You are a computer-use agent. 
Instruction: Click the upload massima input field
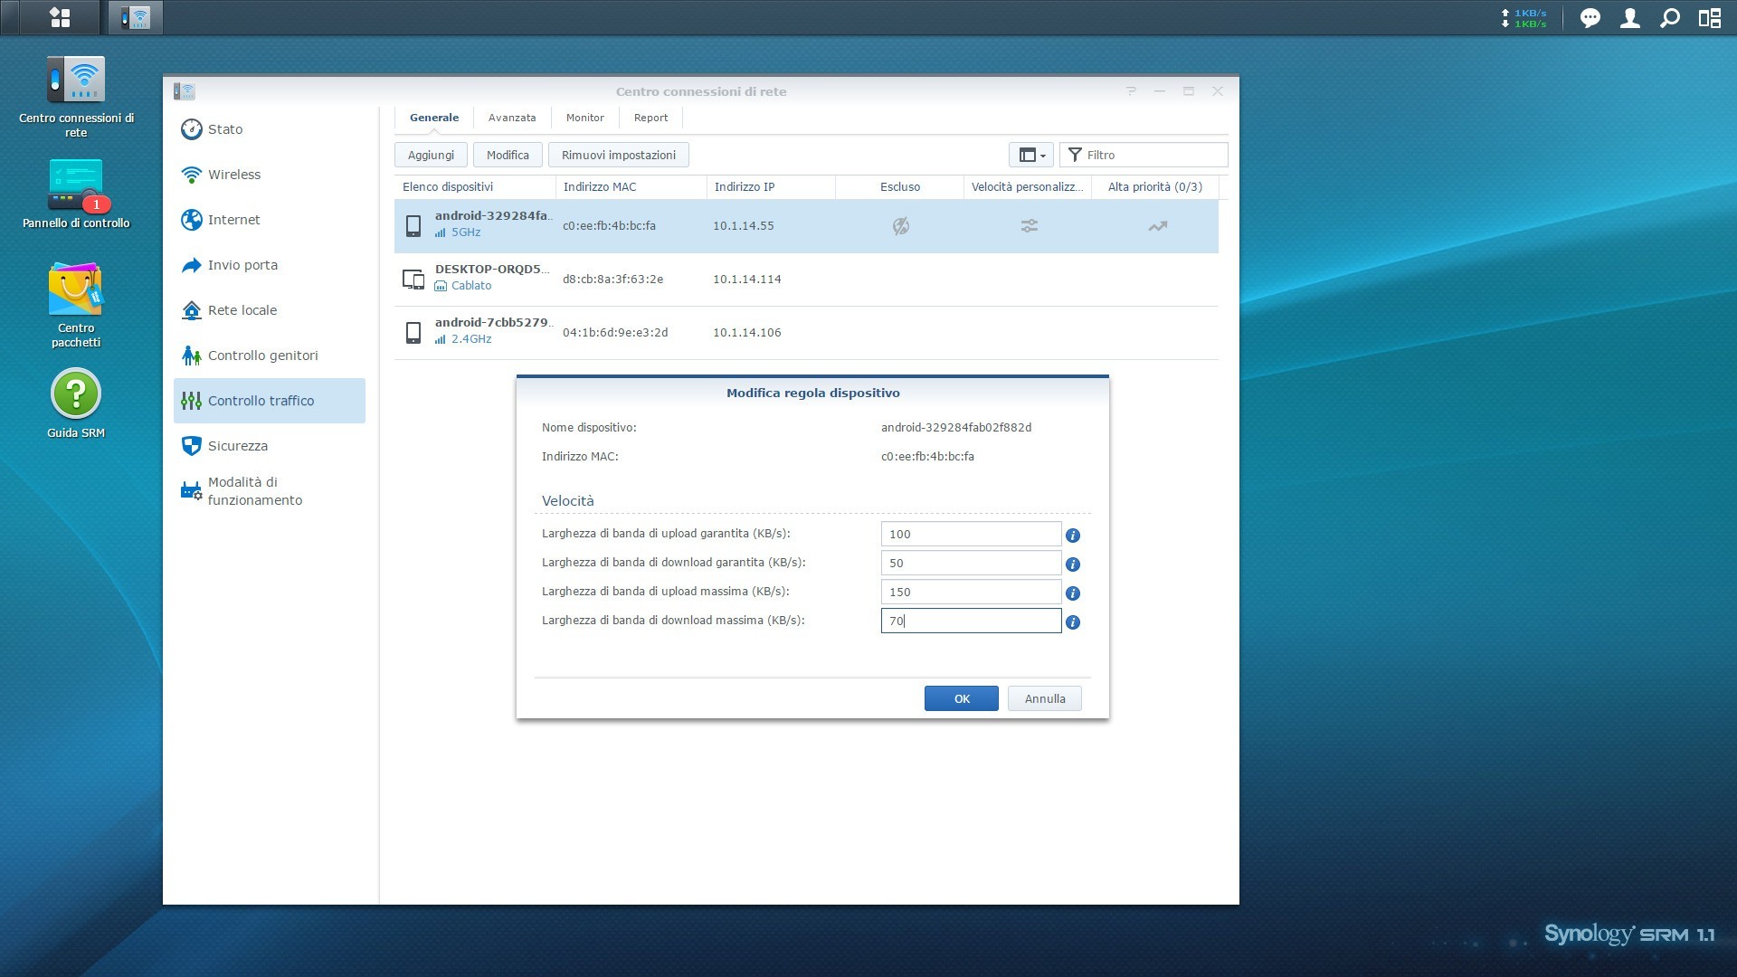click(970, 592)
